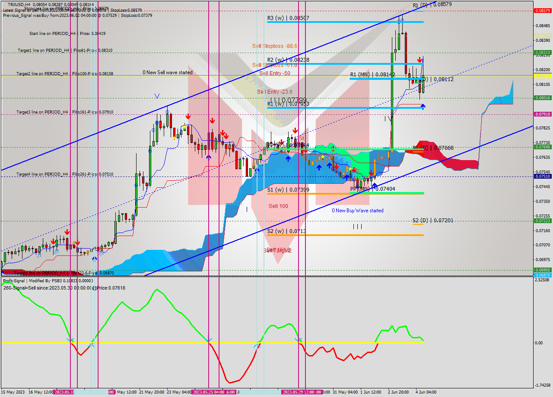Image resolution: width=553 pixels, height=397 pixels.
Task: Select the PP (MN) | 0.07404 pivot label
Action: (x=372, y=189)
